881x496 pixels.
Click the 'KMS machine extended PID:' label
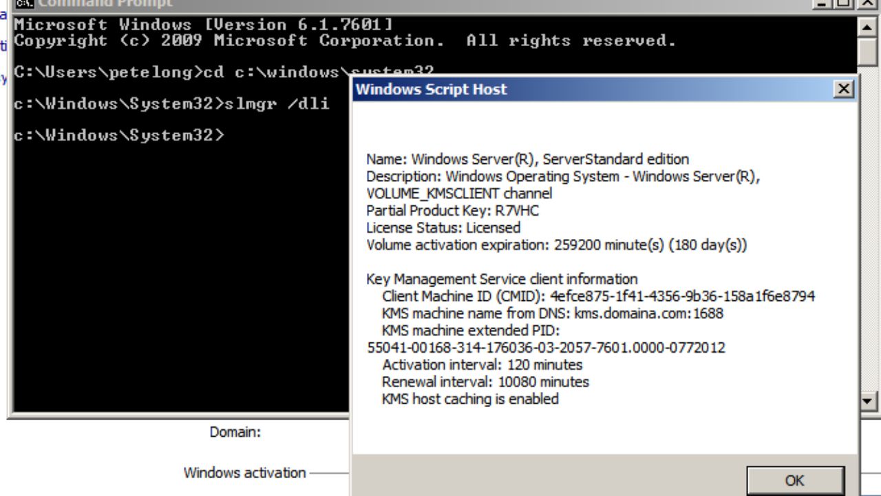pyautogui.click(x=471, y=330)
